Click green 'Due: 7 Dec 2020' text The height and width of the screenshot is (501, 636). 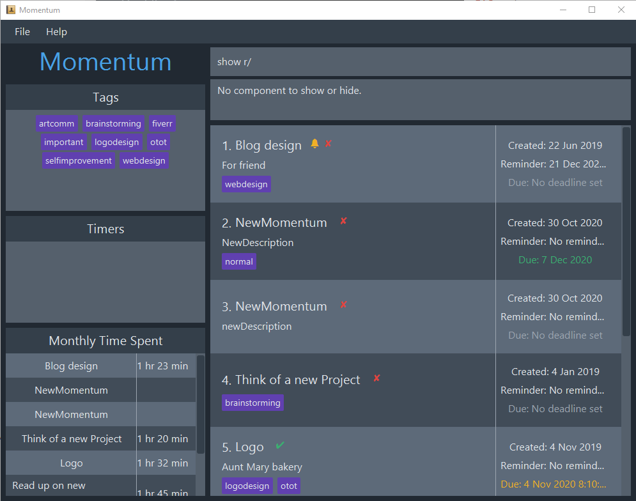pyautogui.click(x=555, y=259)
